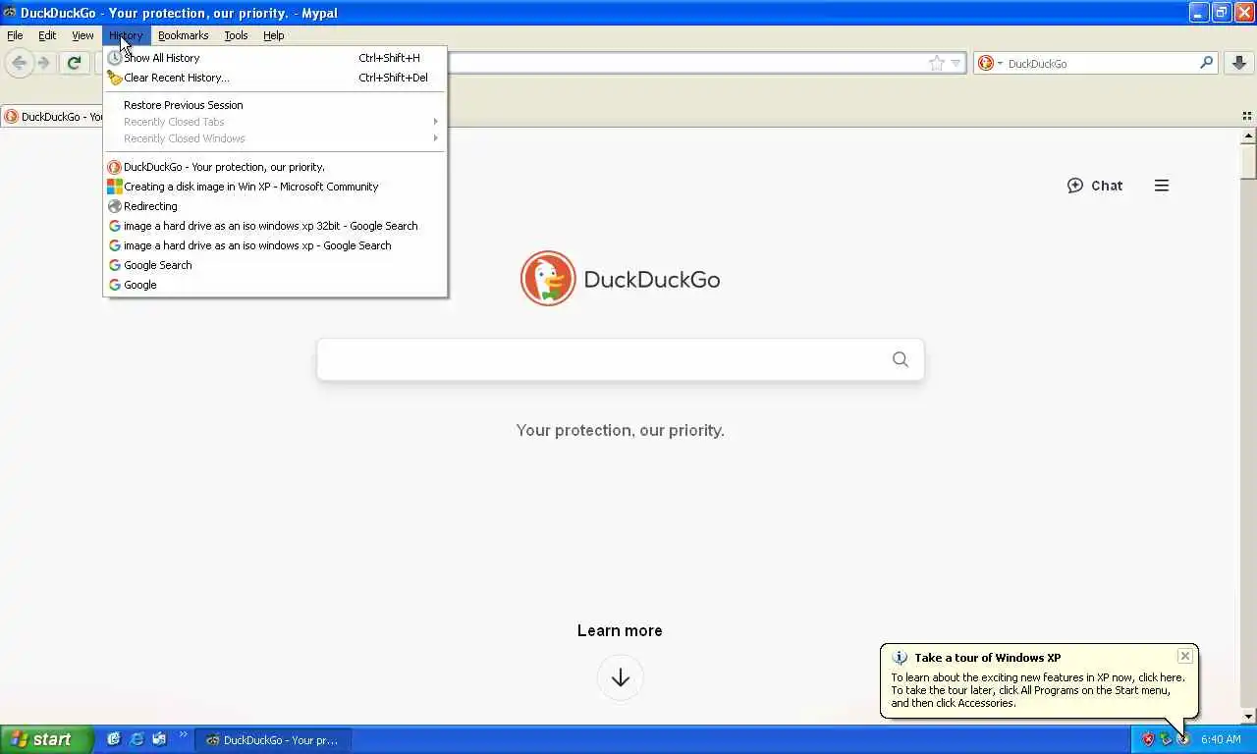Open 'image a hard drive as an iso windows xp - Google Search'

coord(275,245)
